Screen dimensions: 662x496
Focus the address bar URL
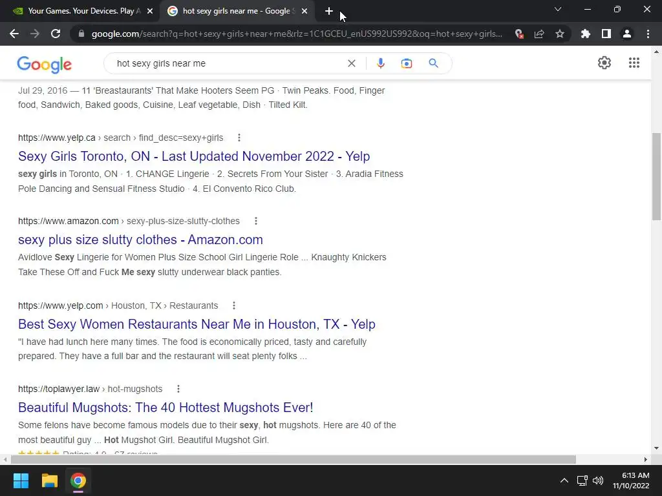pos(297,34)
